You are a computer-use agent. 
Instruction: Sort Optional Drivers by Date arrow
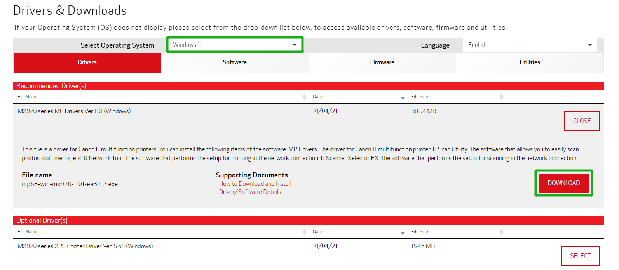[403, 233]
